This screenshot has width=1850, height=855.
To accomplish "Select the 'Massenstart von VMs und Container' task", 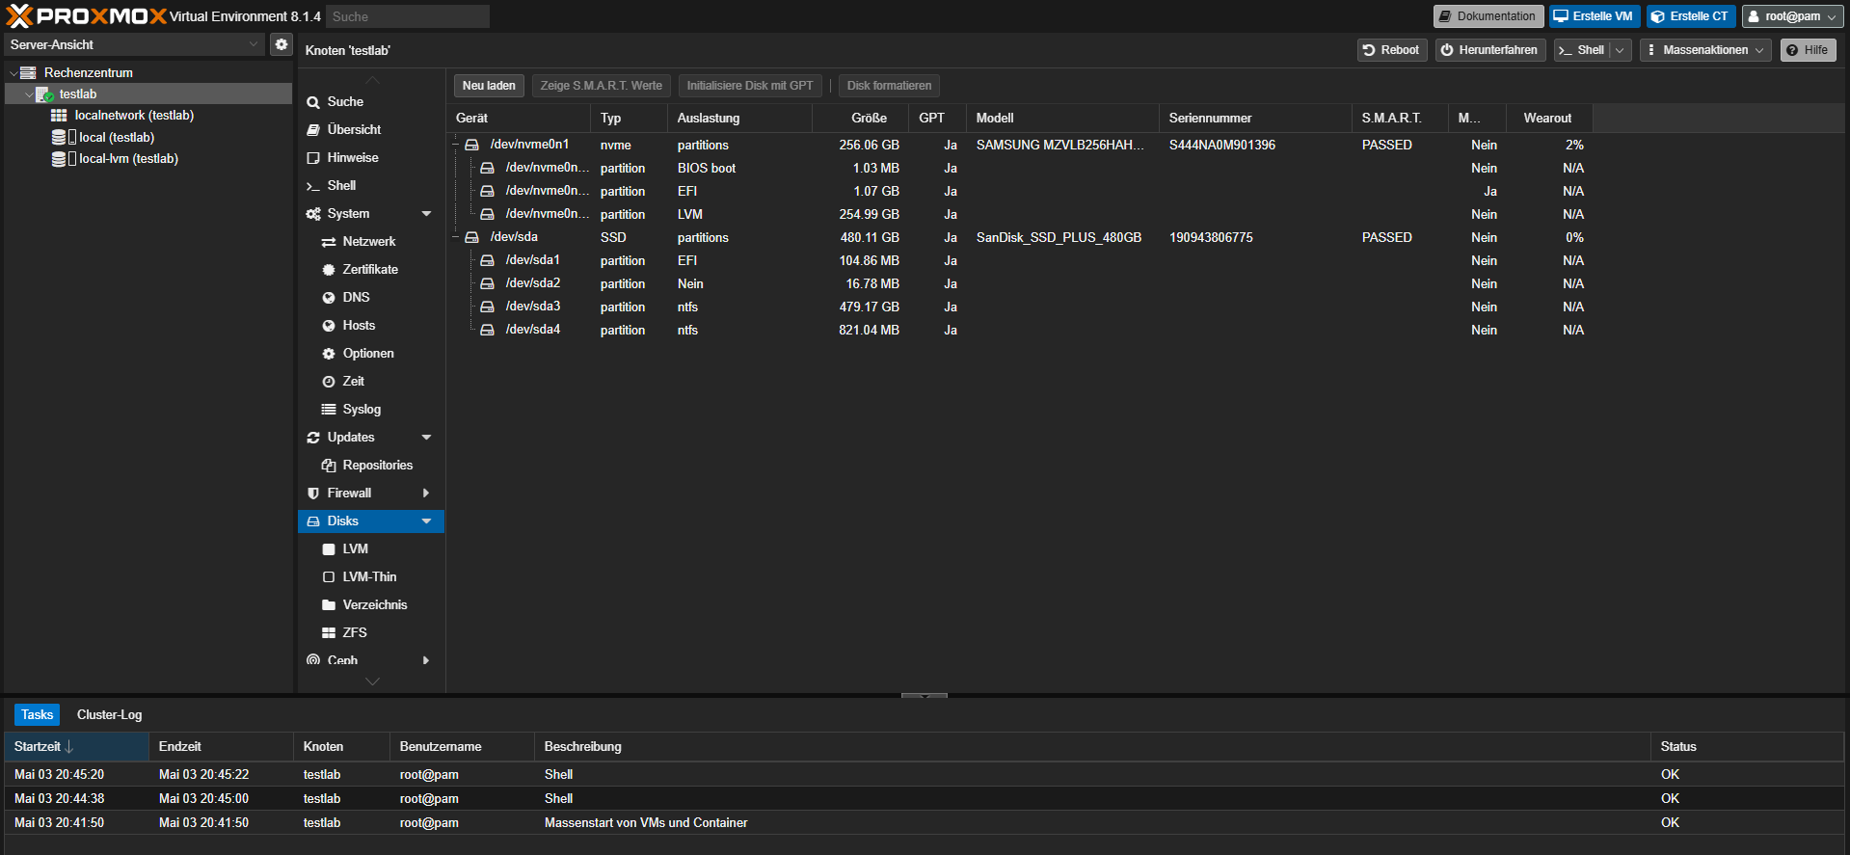I will pos(924,822).
